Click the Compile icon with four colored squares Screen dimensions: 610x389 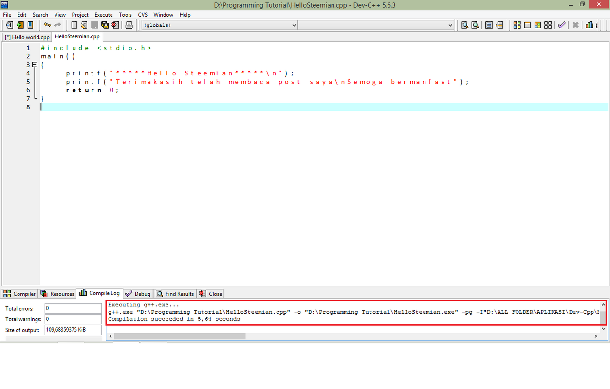click(x=517, y=25)
